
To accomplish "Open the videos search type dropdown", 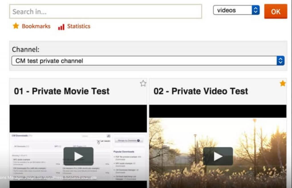I will [x=236, y=11].
